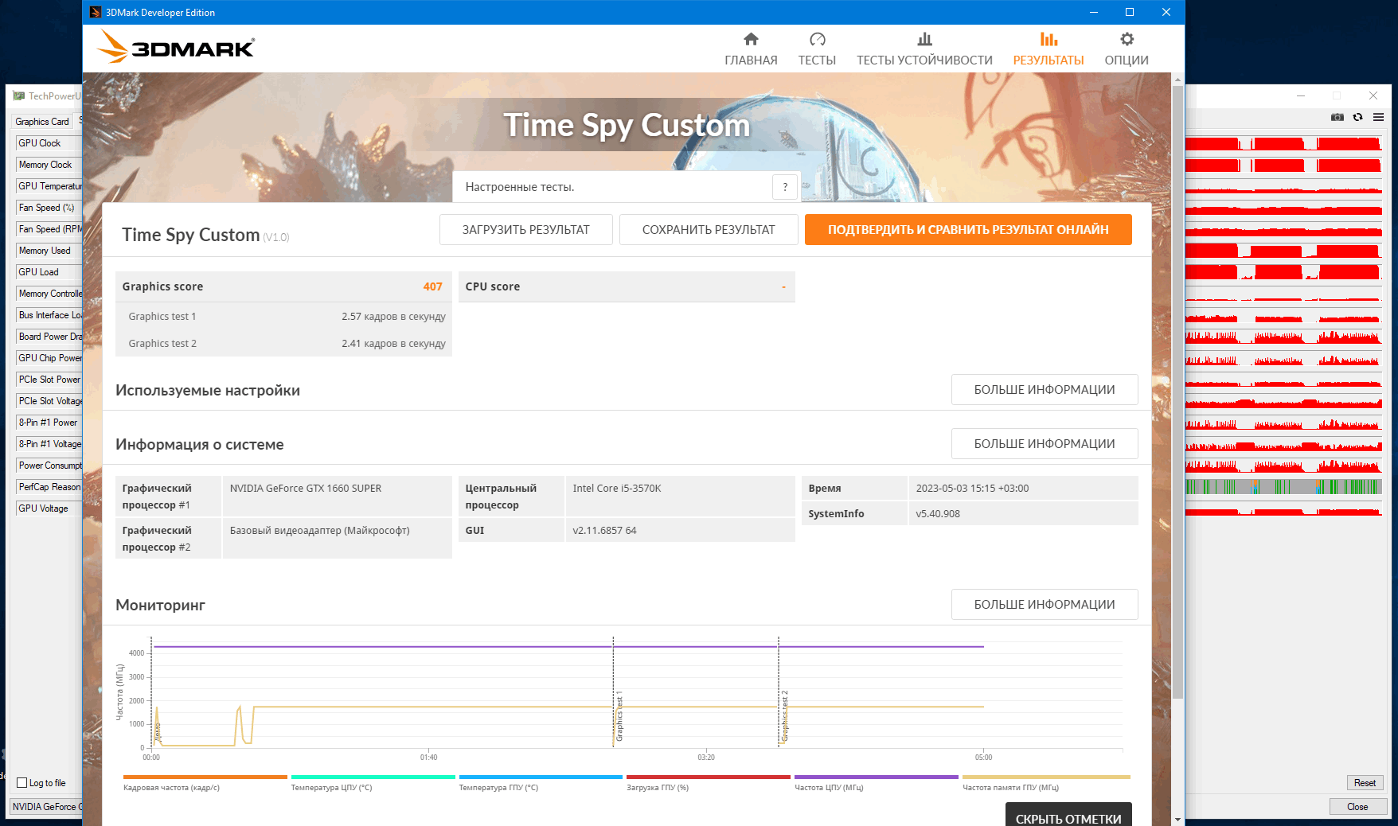Click GPU-Z screenshot camera icon
The width and height of the screenshot is (1398, 826).
pyautogui.click(x=1337, y=117)
